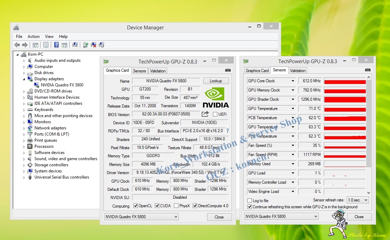This screenshot has width=390, height=240.
Task: Select Korn-PC root node in the tree
Action: pos(35,54)
